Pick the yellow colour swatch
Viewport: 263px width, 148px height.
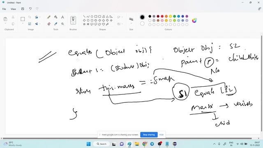point(171,16)
